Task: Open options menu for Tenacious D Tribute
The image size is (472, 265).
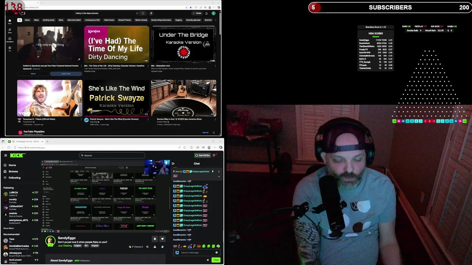Action: pyautogui.click(x=81, y=120)
